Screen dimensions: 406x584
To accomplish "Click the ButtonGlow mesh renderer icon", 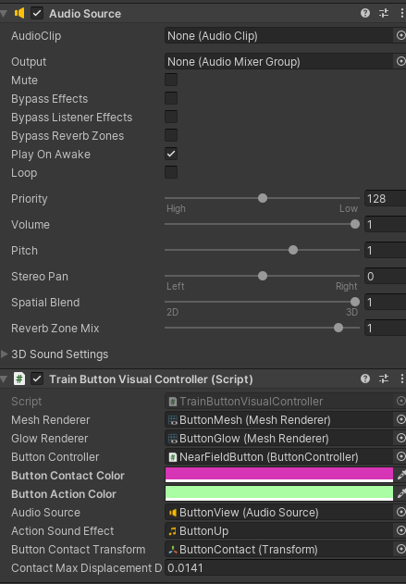I will (x=173, y=439).
